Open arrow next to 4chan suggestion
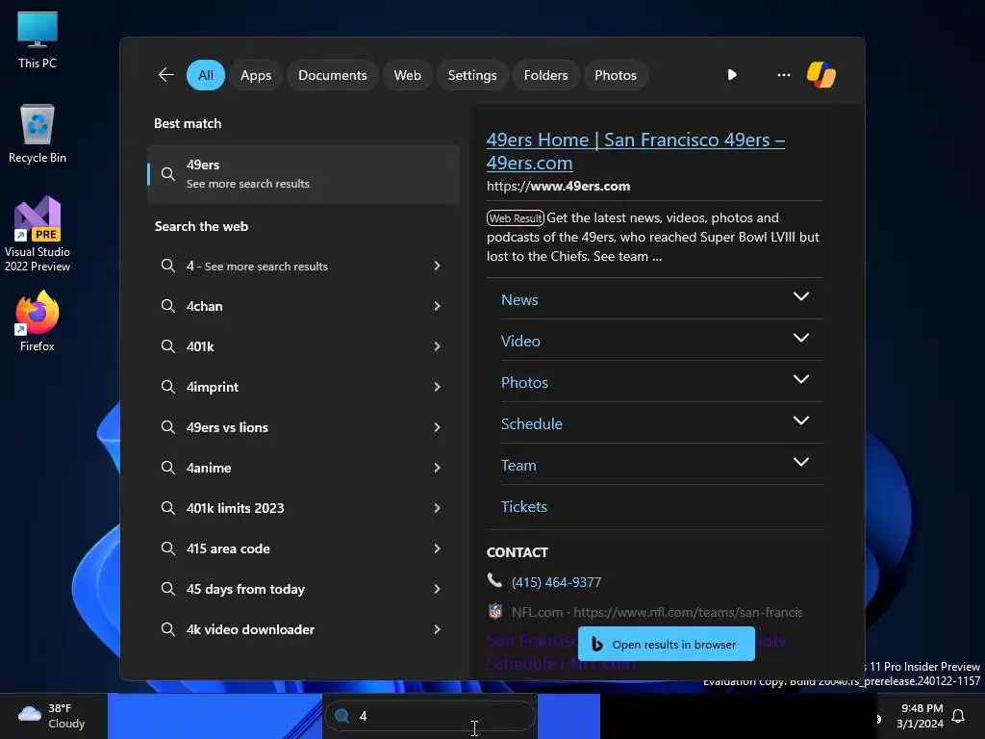985x739 pixels. pos(438,306)
